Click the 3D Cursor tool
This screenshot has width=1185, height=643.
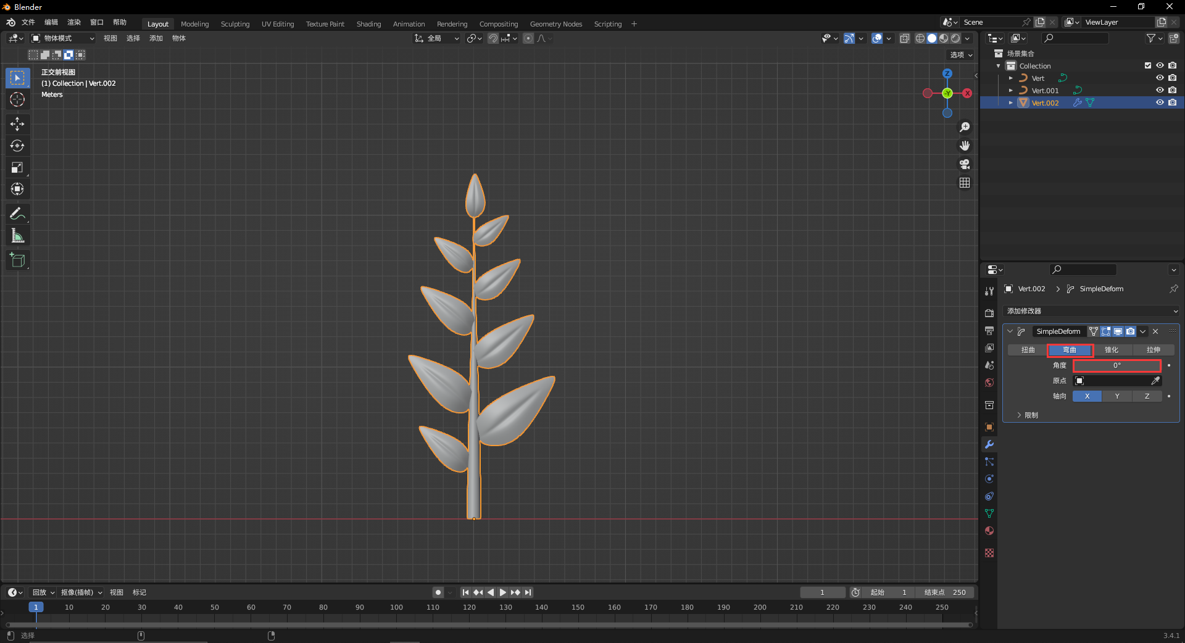pos(17,99)
